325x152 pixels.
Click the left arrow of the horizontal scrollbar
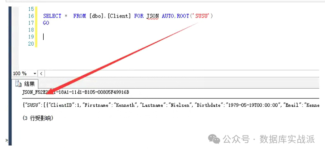pyautogui.click(x=41, y=74)
